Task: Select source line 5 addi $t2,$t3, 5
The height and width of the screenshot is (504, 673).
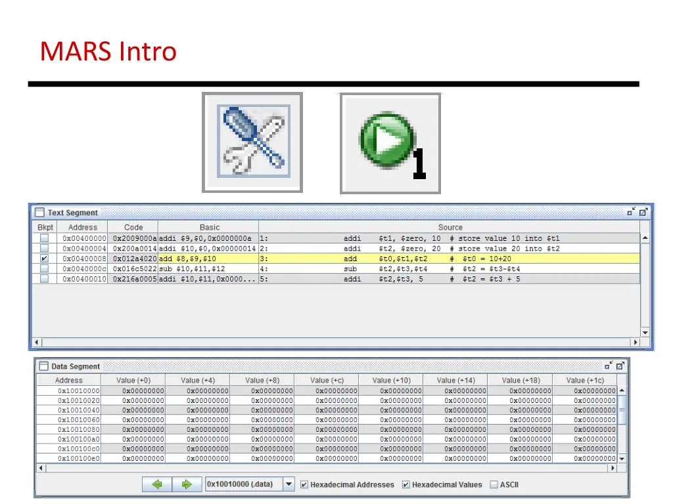Action: coord(449,279)
